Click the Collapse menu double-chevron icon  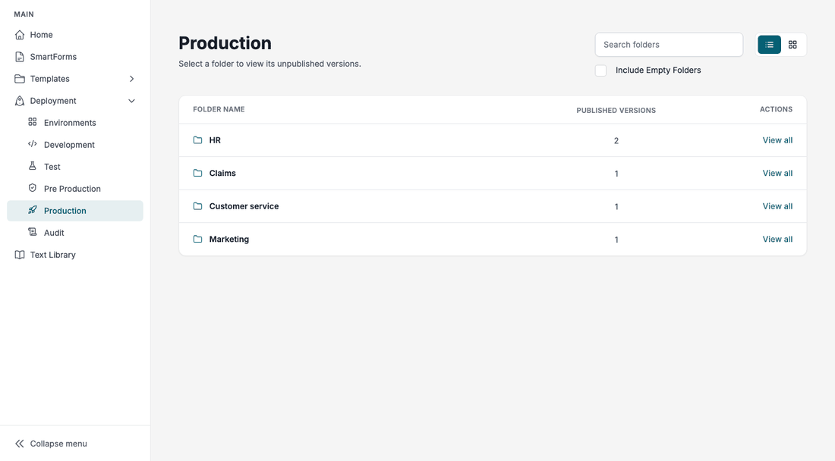(20, 444)
